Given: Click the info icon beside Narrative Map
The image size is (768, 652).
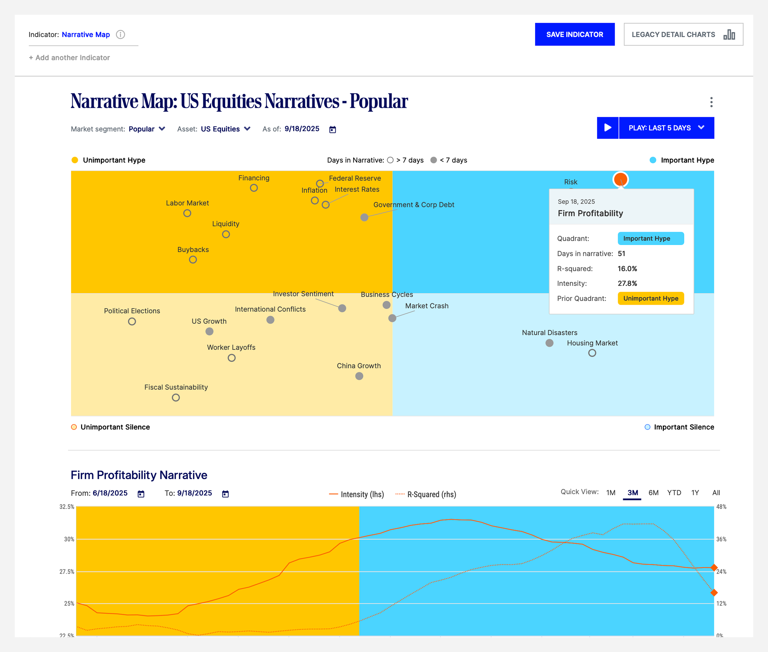Looking at the screenshot, I should [x=120, y=34].
